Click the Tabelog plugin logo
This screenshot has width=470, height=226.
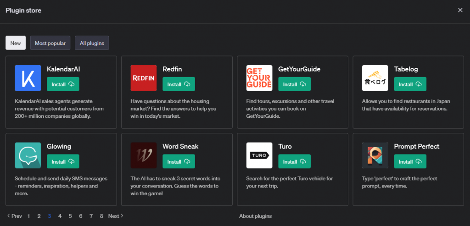(x=375, y=78)
